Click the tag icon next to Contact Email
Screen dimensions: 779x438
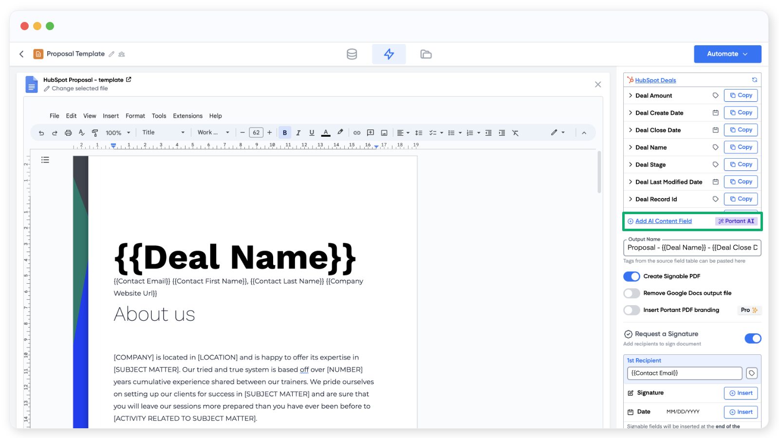[x=752, y=373]
